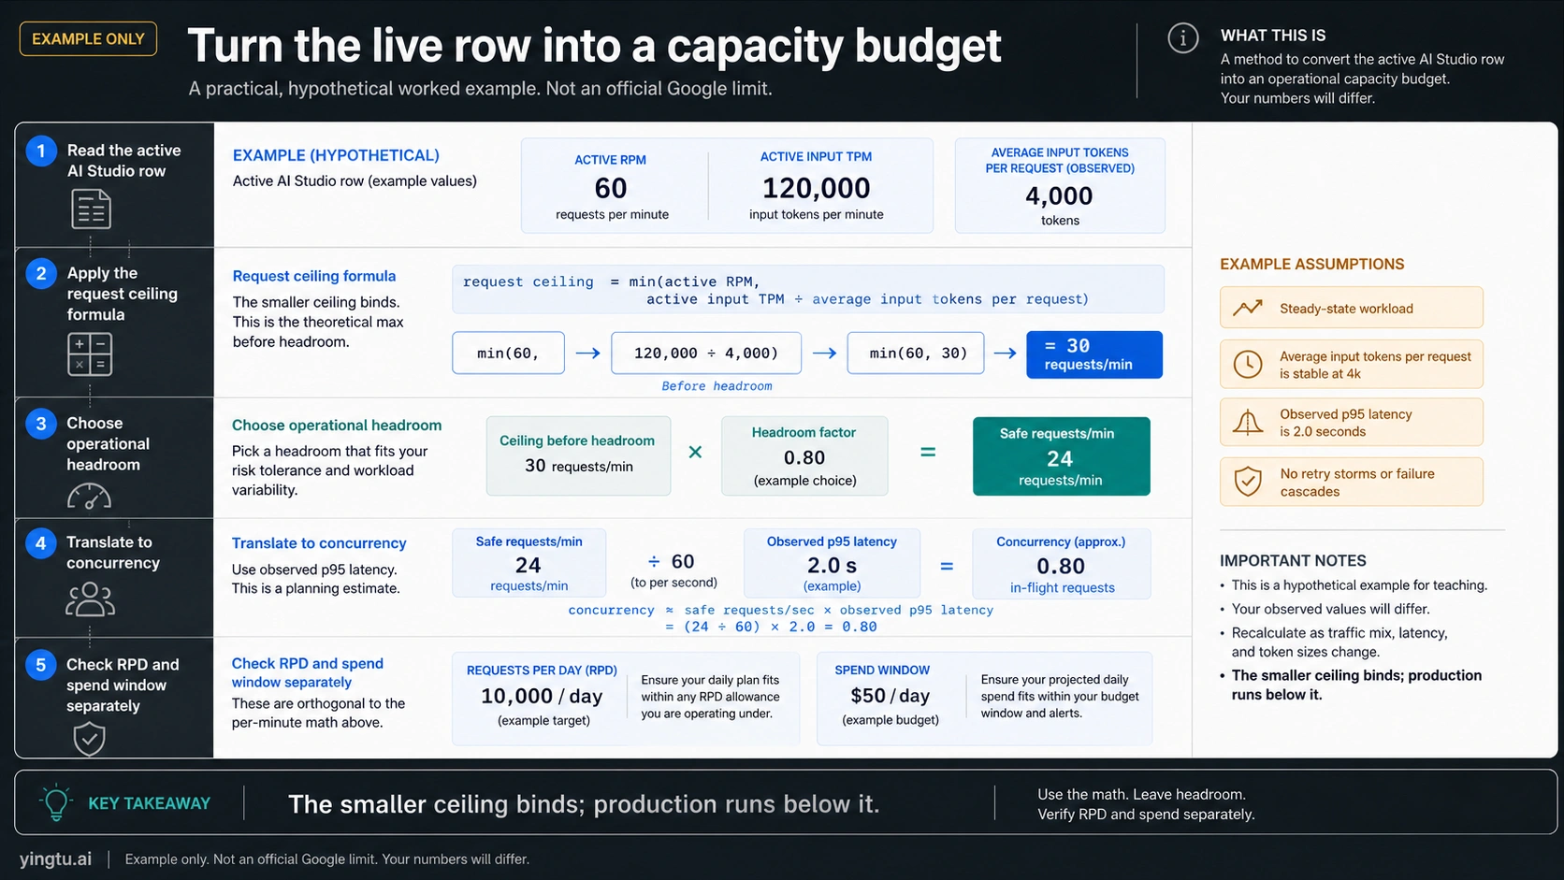Click the 4,000 tokens average value
Image resolution: width=1564 pixels, height=880 pixels.
[x=1059, y=195]
